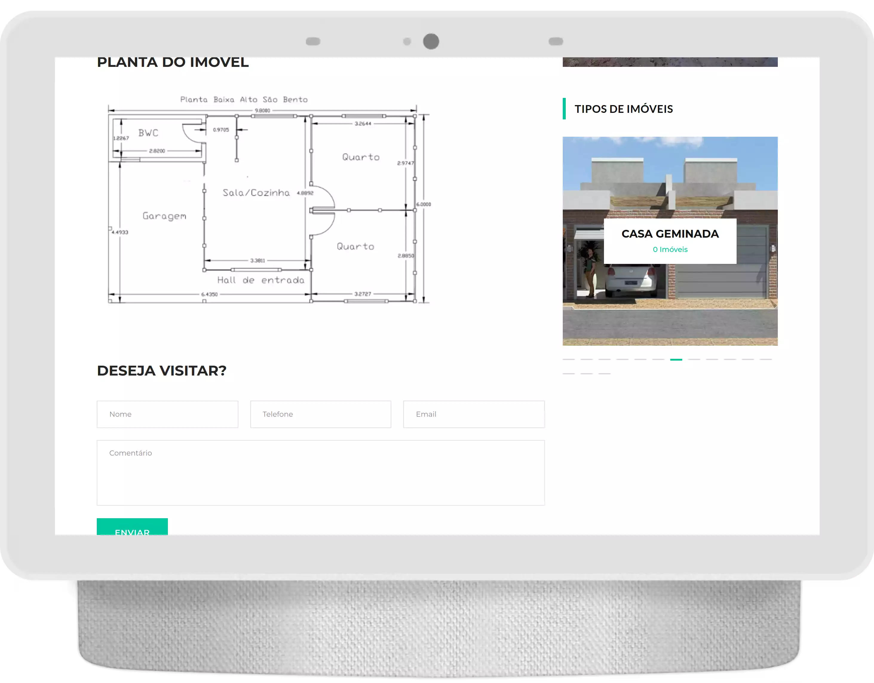Click the Tipos de Imóveis sidebar heading
Screen dimensions: 874x683
click(623, 109)
